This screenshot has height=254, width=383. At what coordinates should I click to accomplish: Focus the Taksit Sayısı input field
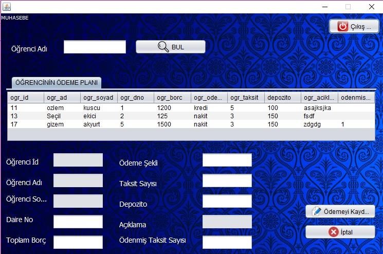(x=227, y=181)
